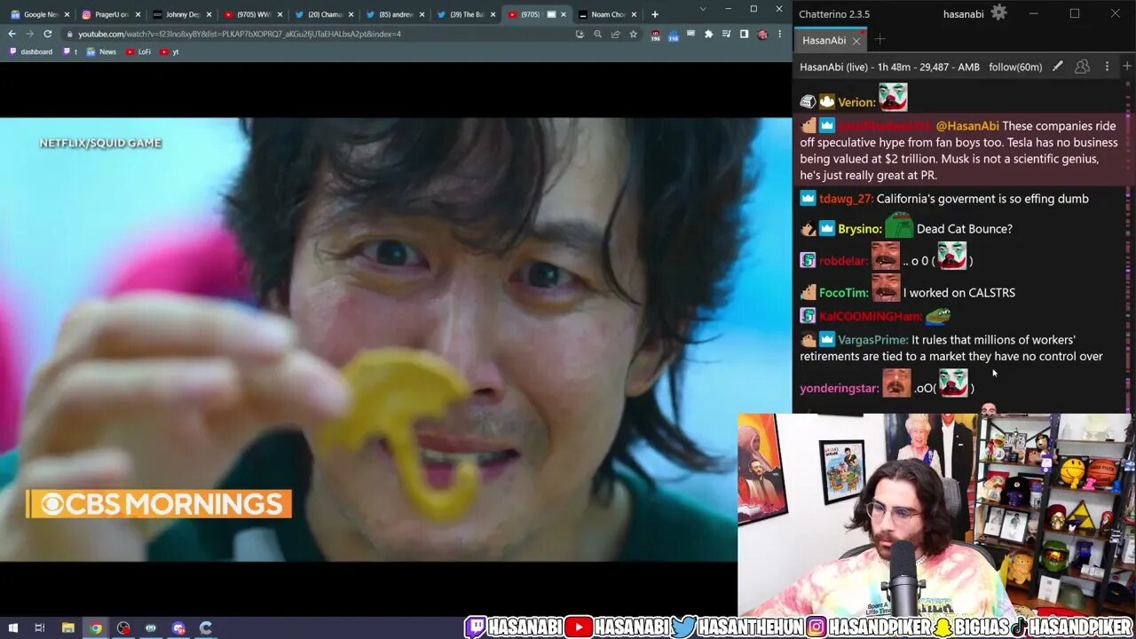1136x639 pixels.
Task: Click username FocoTim in chat
Action: click(x=844, y=293)
